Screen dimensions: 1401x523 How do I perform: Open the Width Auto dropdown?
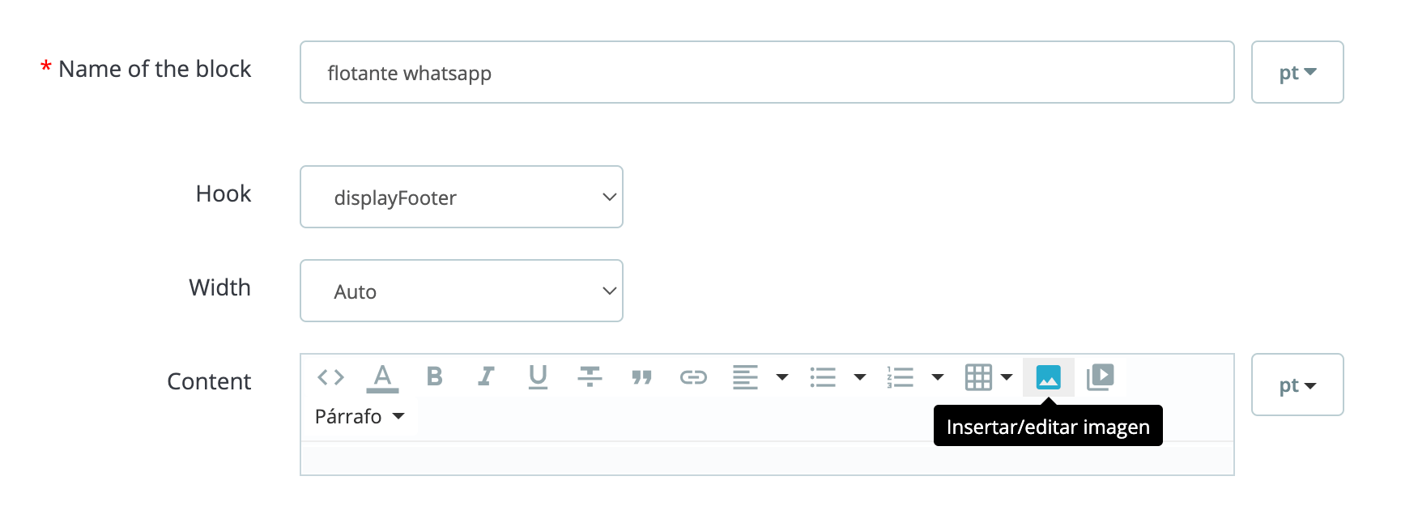(462, 291)
